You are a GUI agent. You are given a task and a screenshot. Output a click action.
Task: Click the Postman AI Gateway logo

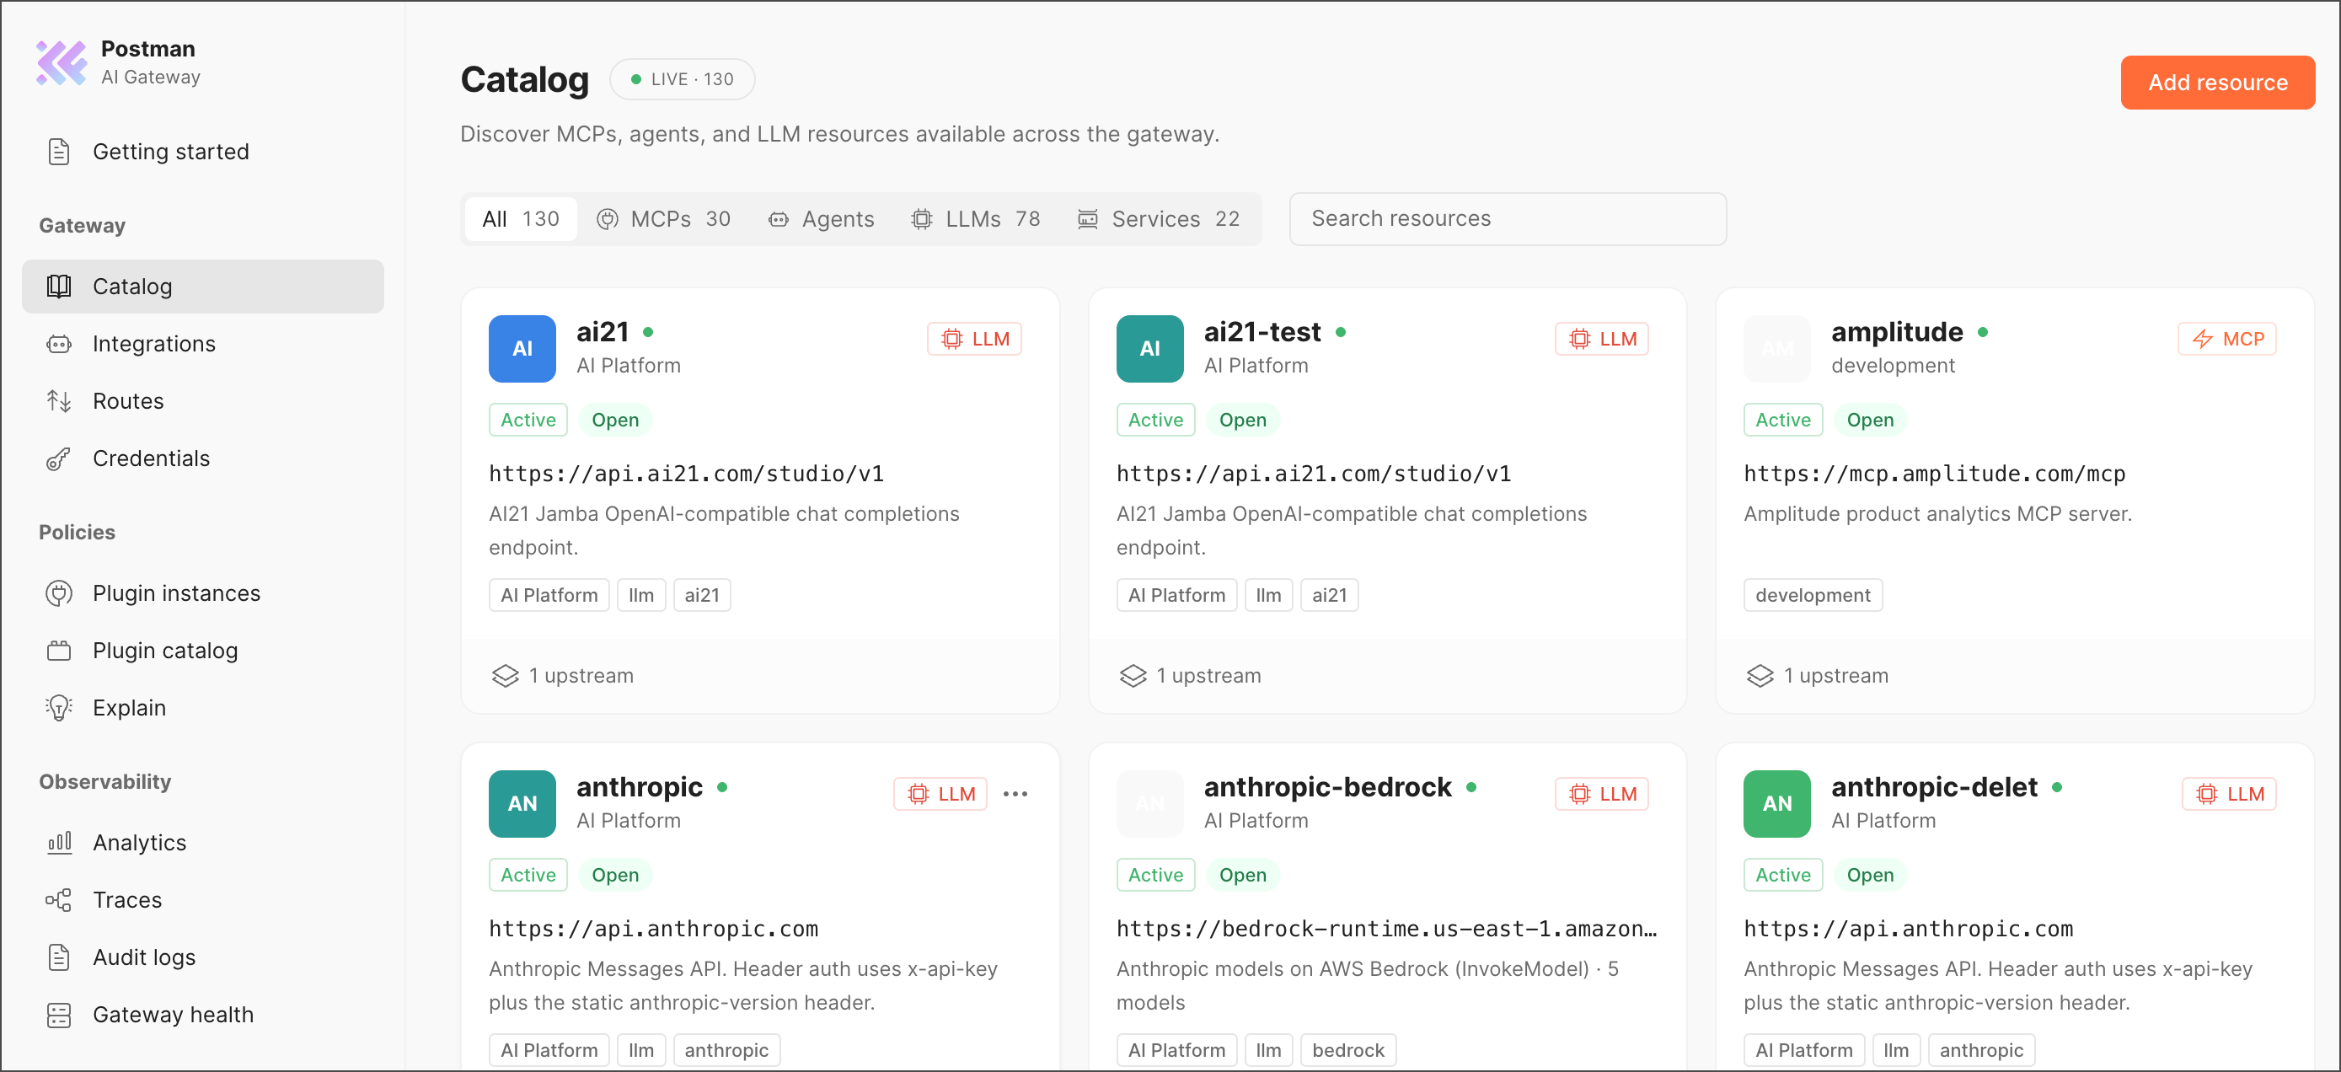(61, 62)
